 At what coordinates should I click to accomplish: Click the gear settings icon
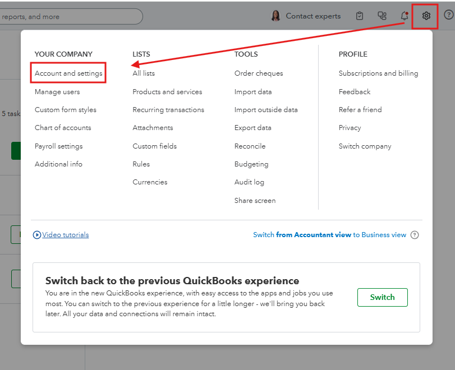pyautogui.click(x=426, y=16)
